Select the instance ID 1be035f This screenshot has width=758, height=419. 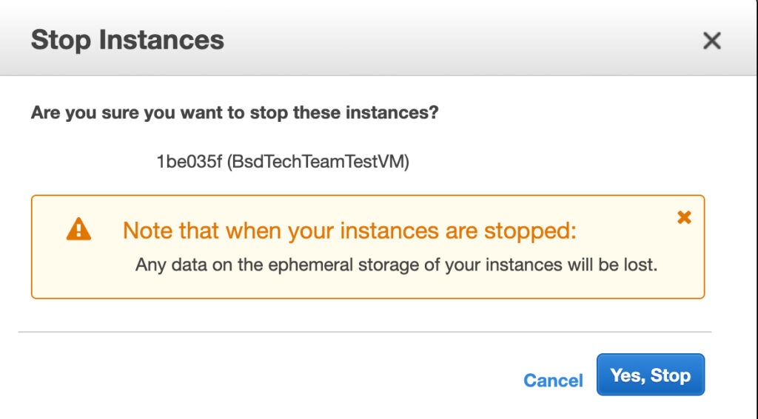(189, 161)
